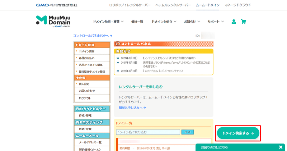This screenshot has width=287, height=151.
Task: Open 契約情報(メール) in sidebar
Action: (x=92, y=149)
